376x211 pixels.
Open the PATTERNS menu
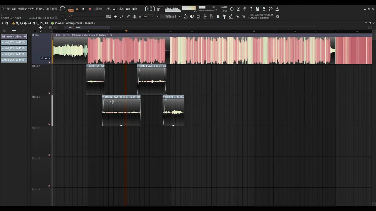[x=22, y=9]
